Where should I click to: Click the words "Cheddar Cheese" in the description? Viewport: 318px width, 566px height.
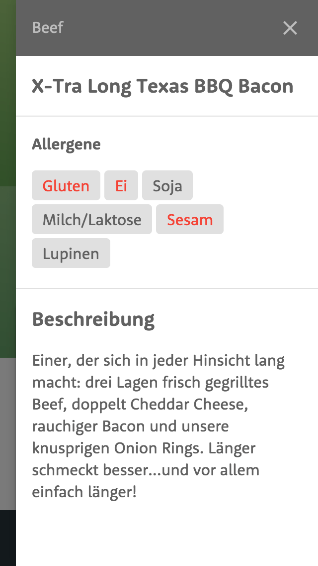pos(189,405)
